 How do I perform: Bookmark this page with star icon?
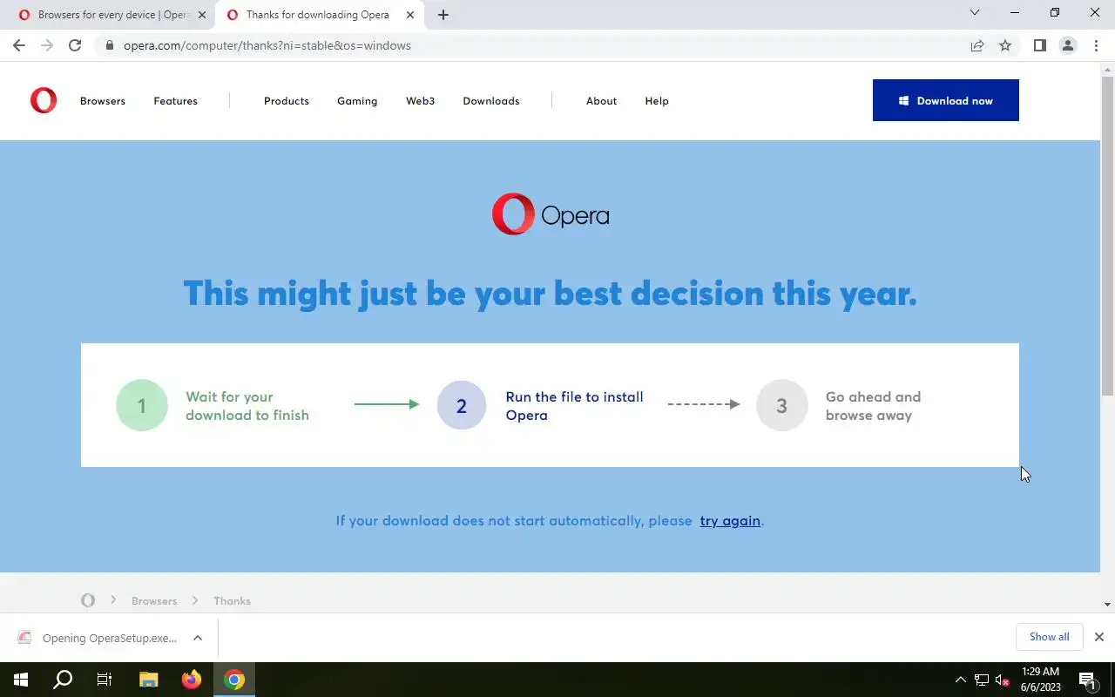pos(1005,45)
